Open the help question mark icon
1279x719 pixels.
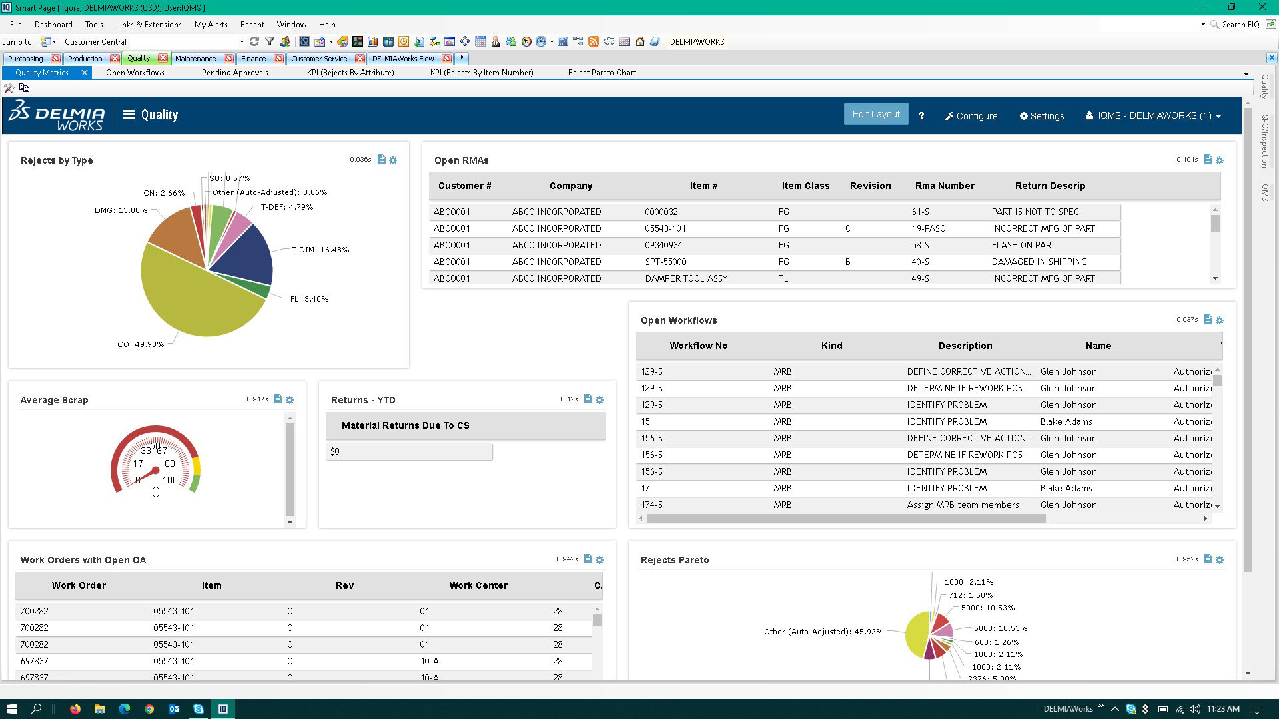click(921, 115)
